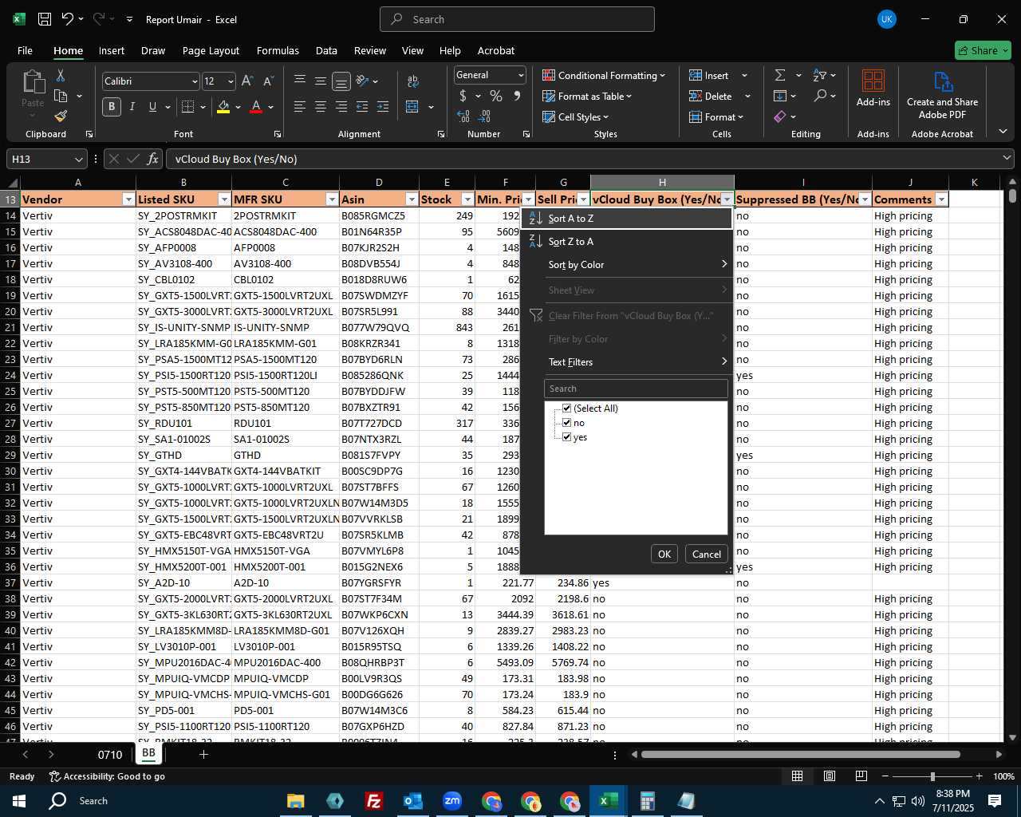Click the AutoSum sigma icon
Screen dimensions: 1021x817
click(780, 75)
